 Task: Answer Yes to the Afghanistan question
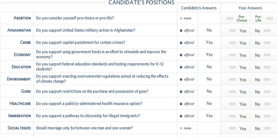243,31
